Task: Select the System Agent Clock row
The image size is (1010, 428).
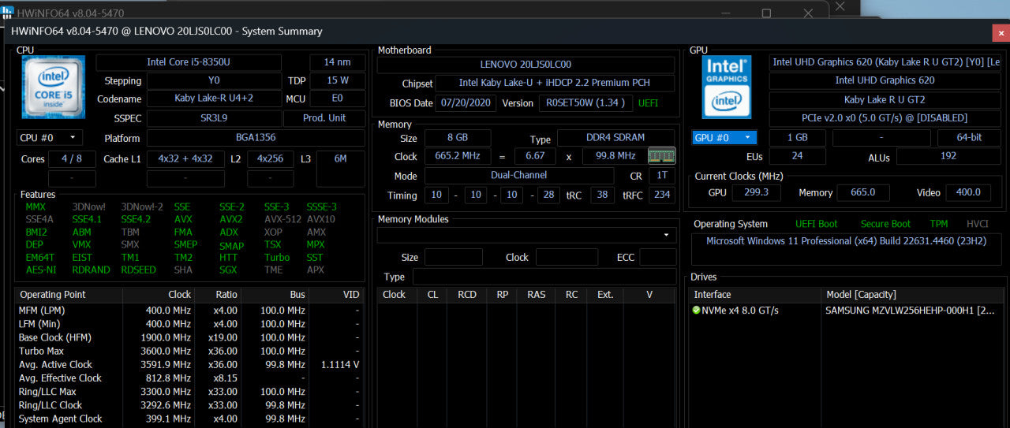Action: click(189, 419)
